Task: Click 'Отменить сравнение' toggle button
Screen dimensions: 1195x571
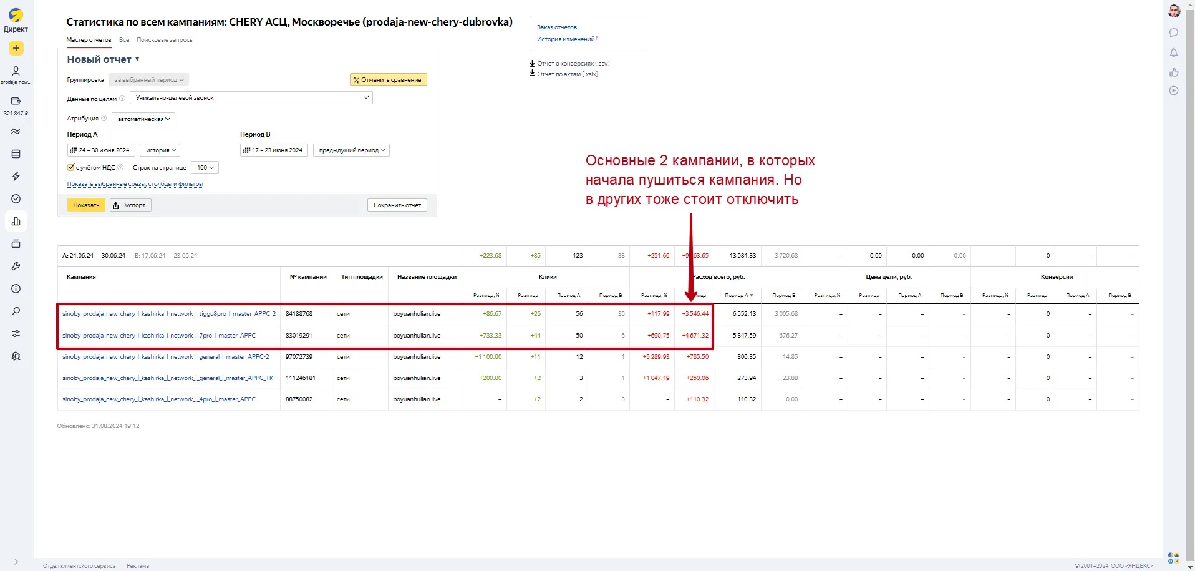Action: tap(388, 80)
